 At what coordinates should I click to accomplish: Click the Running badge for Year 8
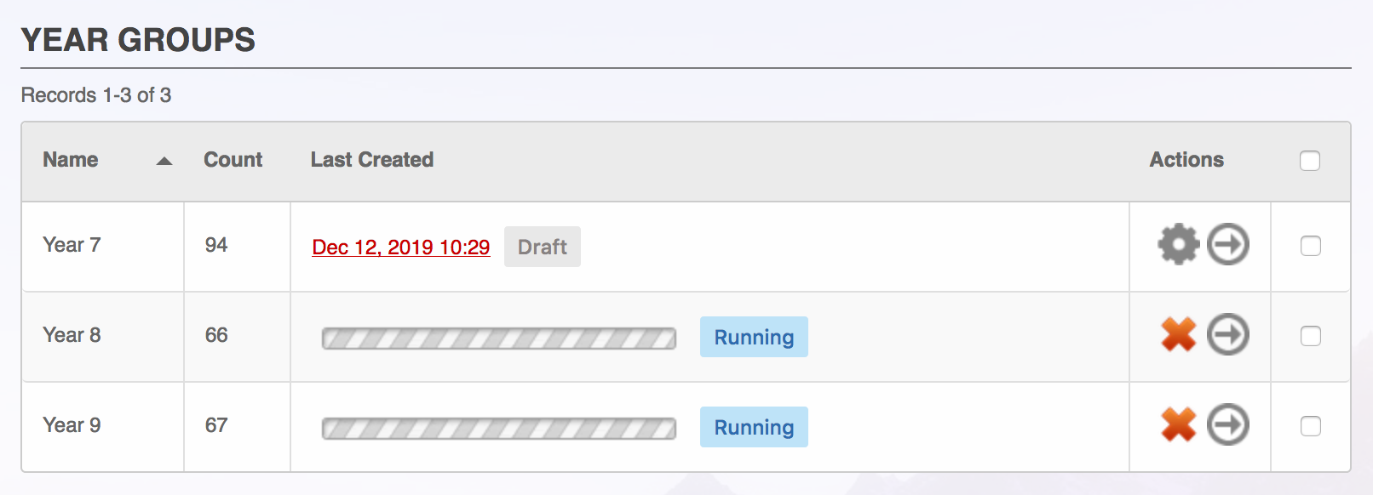pyautogui.click(x=754, y=337)
